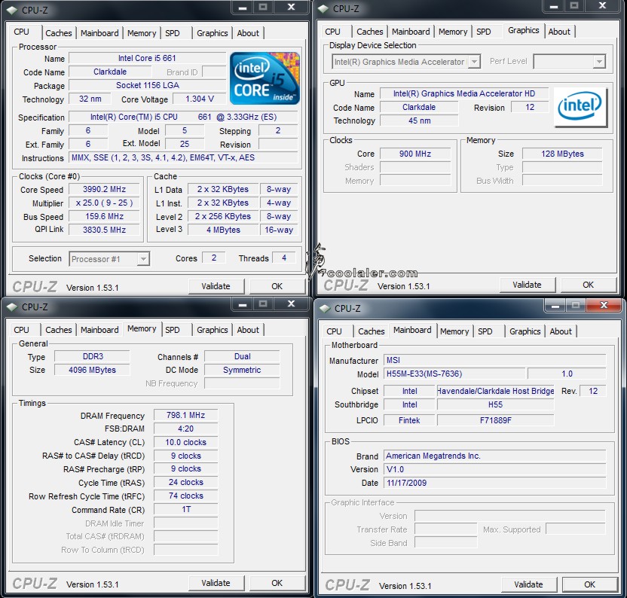Minimize the Memory CPU-Z window
Image resolution: width=627 pixels, height=598 pixels.
point(243,304)
